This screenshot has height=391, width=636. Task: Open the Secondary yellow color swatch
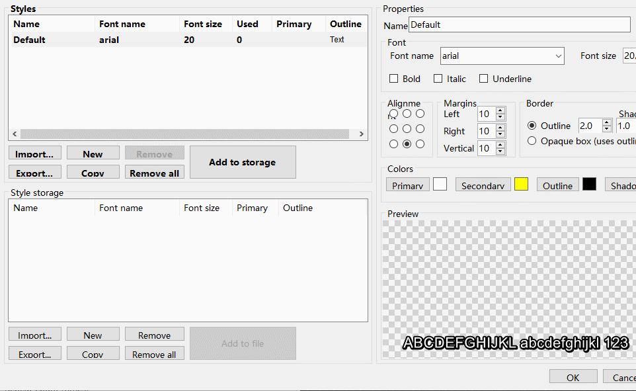(521, 185)
